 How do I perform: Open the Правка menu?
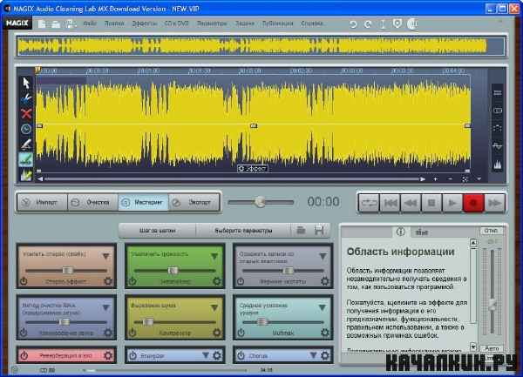114,24
